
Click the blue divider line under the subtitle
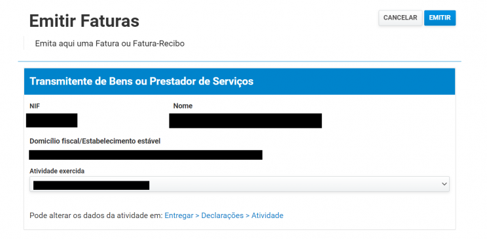240,62
